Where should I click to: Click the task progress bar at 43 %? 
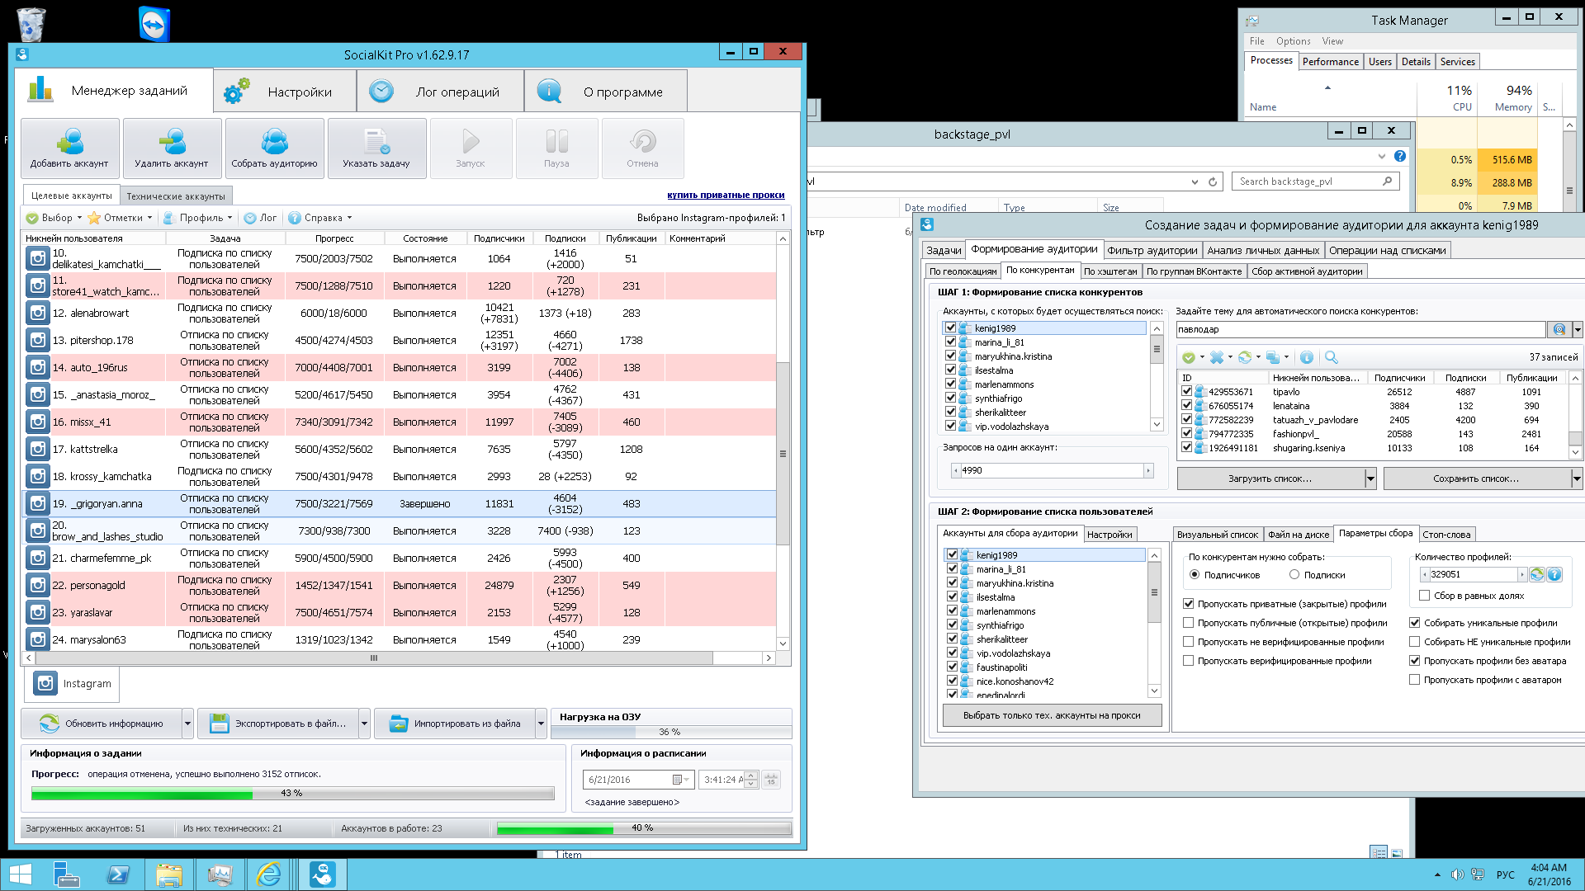pyautogui.click(x=292, y=794)
